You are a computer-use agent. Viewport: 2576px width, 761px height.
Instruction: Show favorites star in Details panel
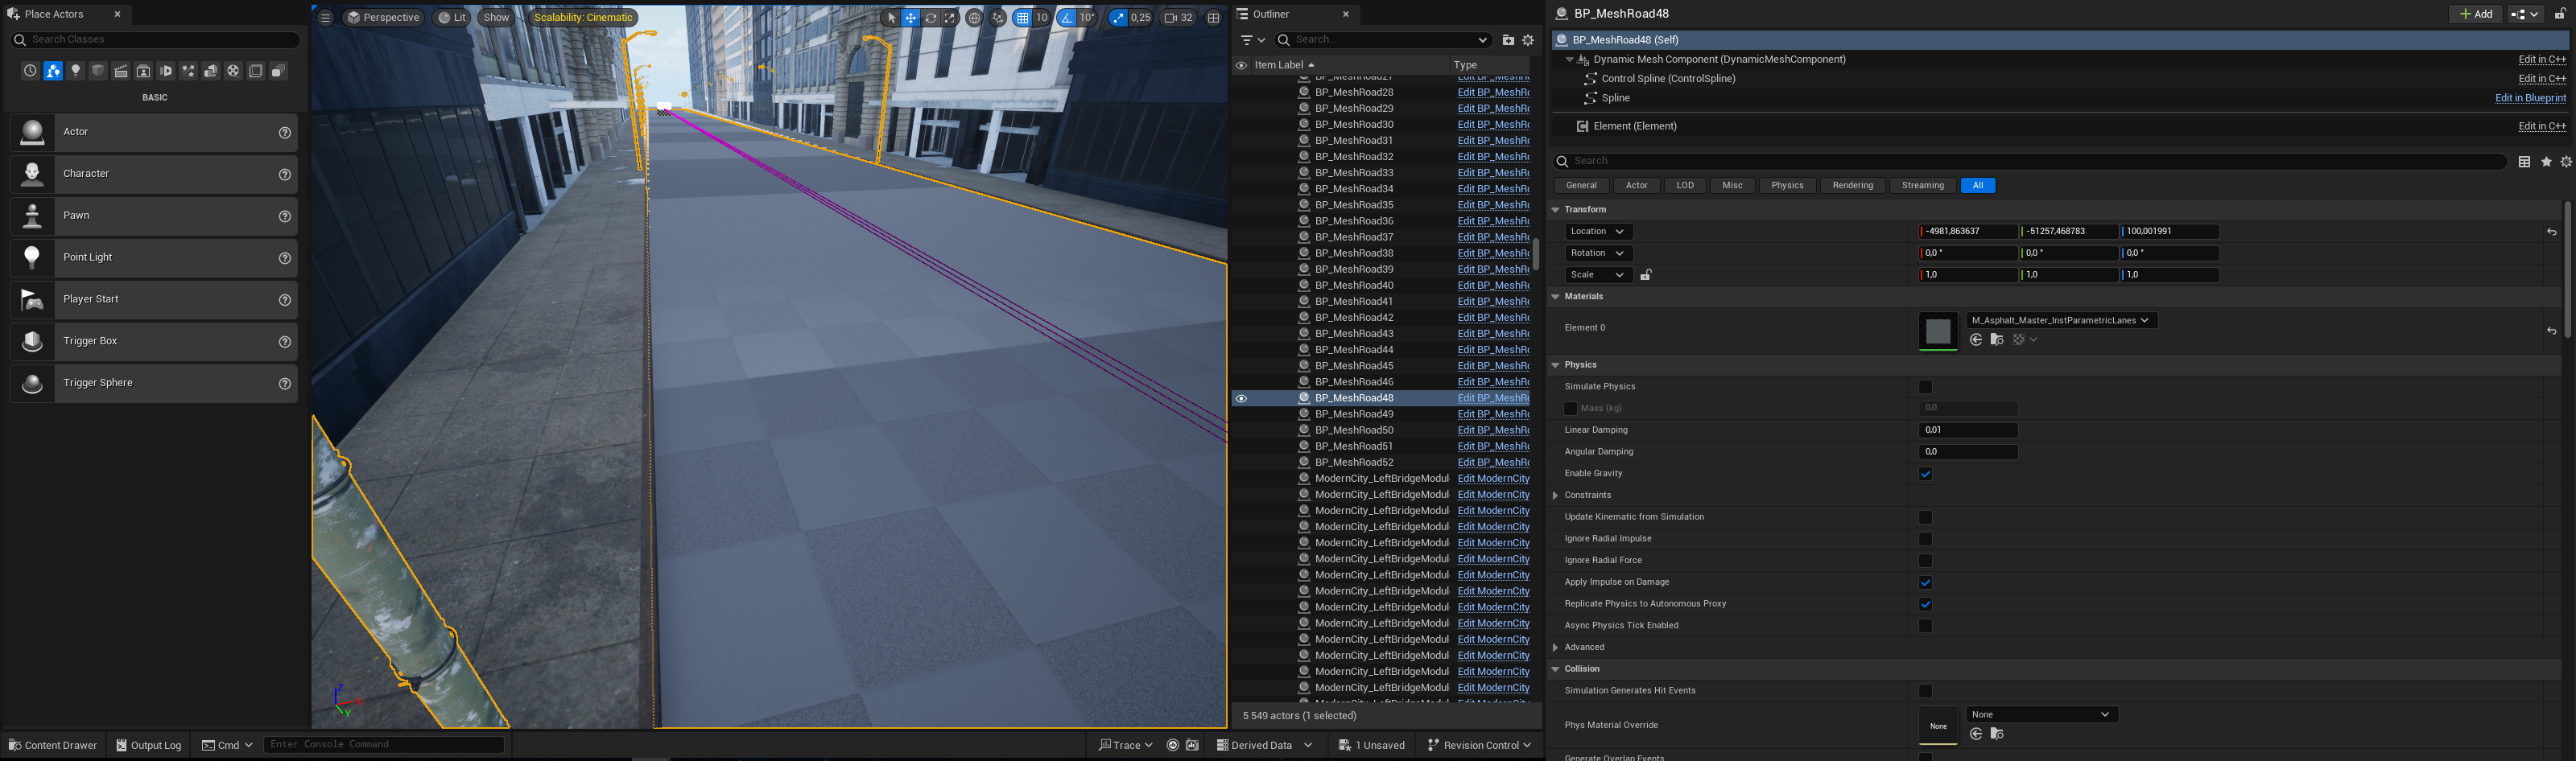point(2546,162)
